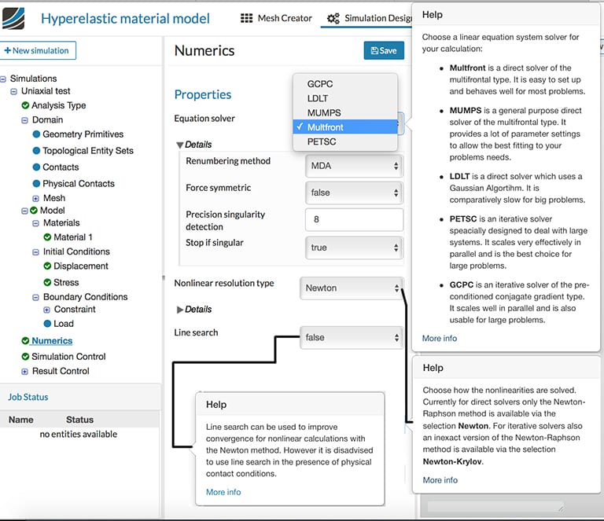This screenshot has width=604, height=521.
Task: Collapse the Initial Conditions node
Action: (x=35, y=252)
